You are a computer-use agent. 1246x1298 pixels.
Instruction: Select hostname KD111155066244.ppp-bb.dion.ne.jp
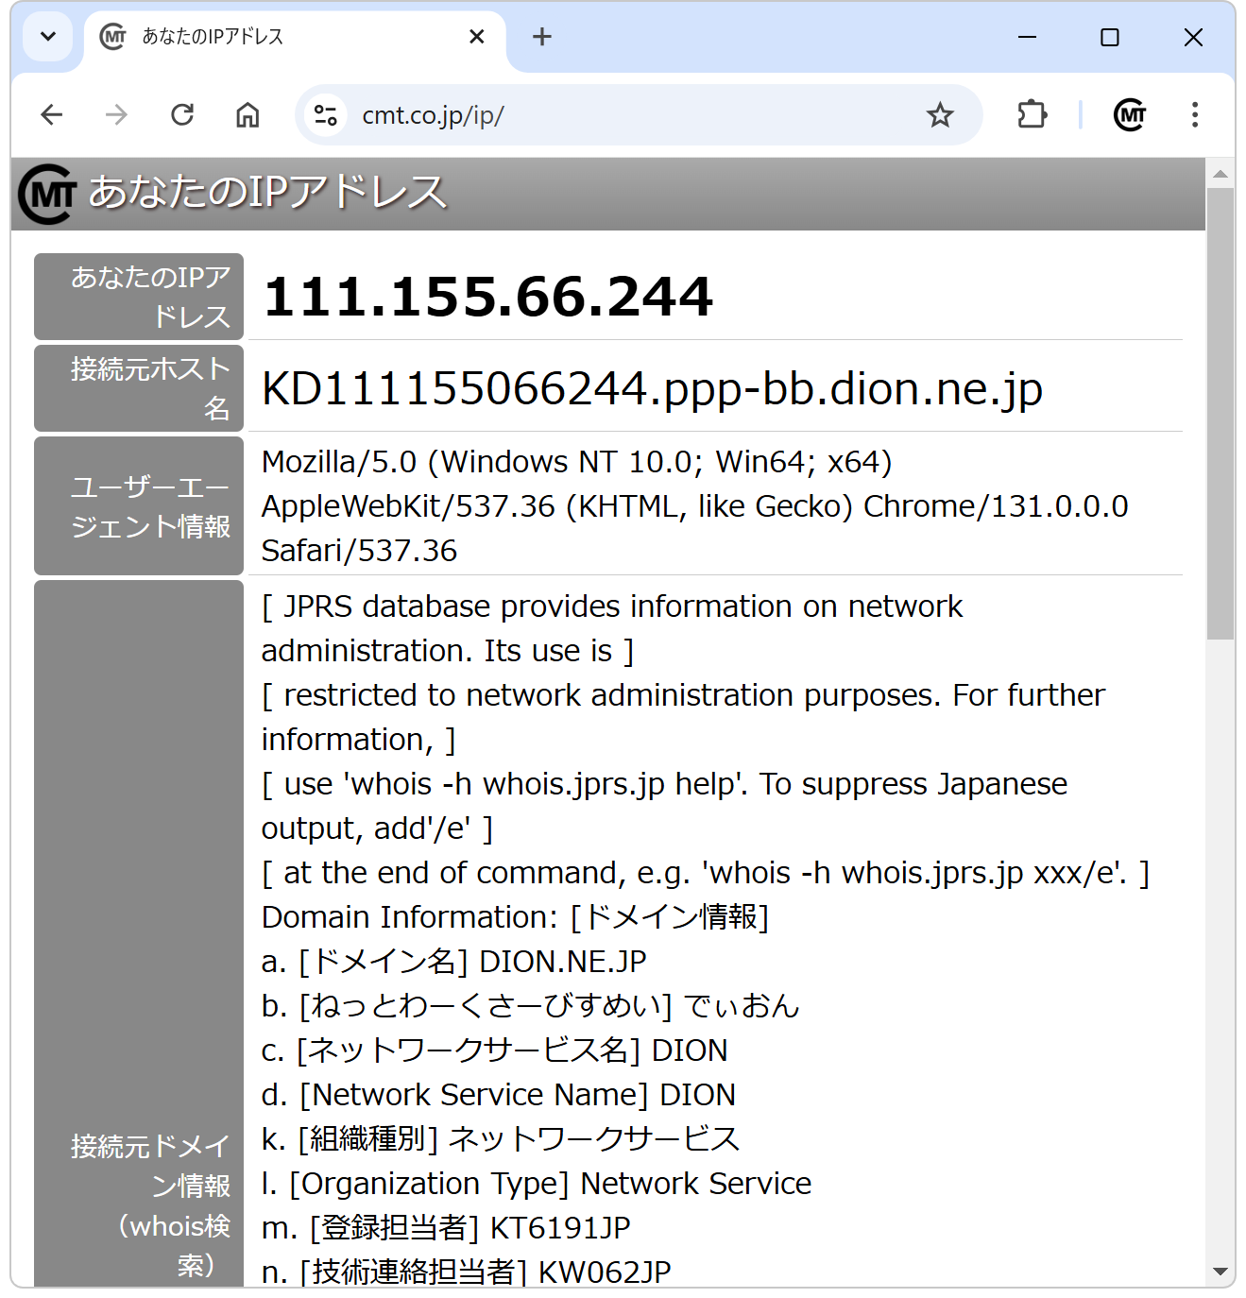point(652,388)
